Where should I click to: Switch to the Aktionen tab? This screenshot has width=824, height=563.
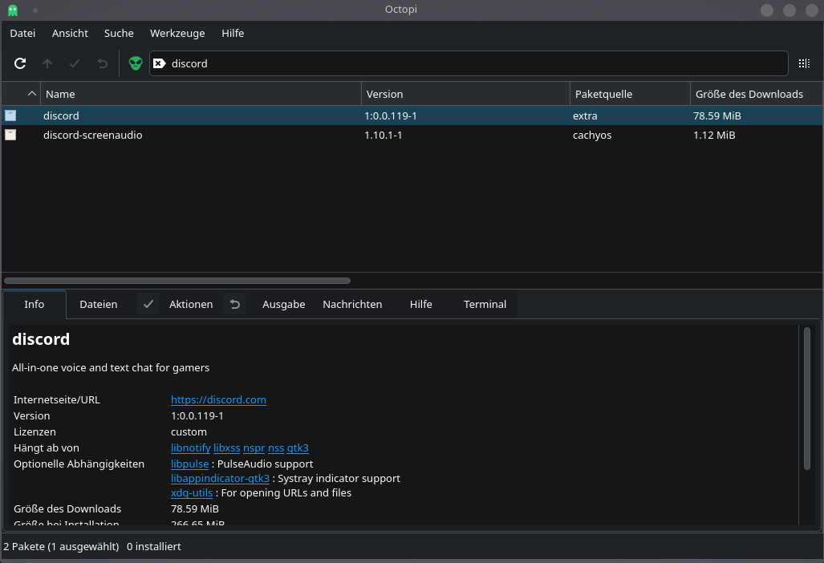(191, 304)
